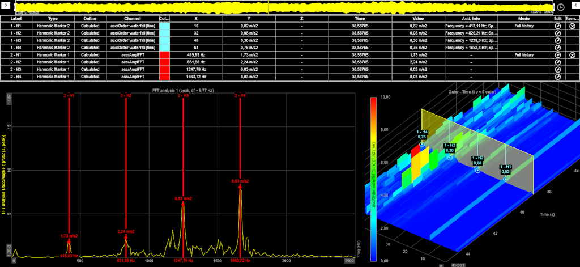Select the 1 - H3 label cell
The image size is (580, 267).
pos(16,40)
